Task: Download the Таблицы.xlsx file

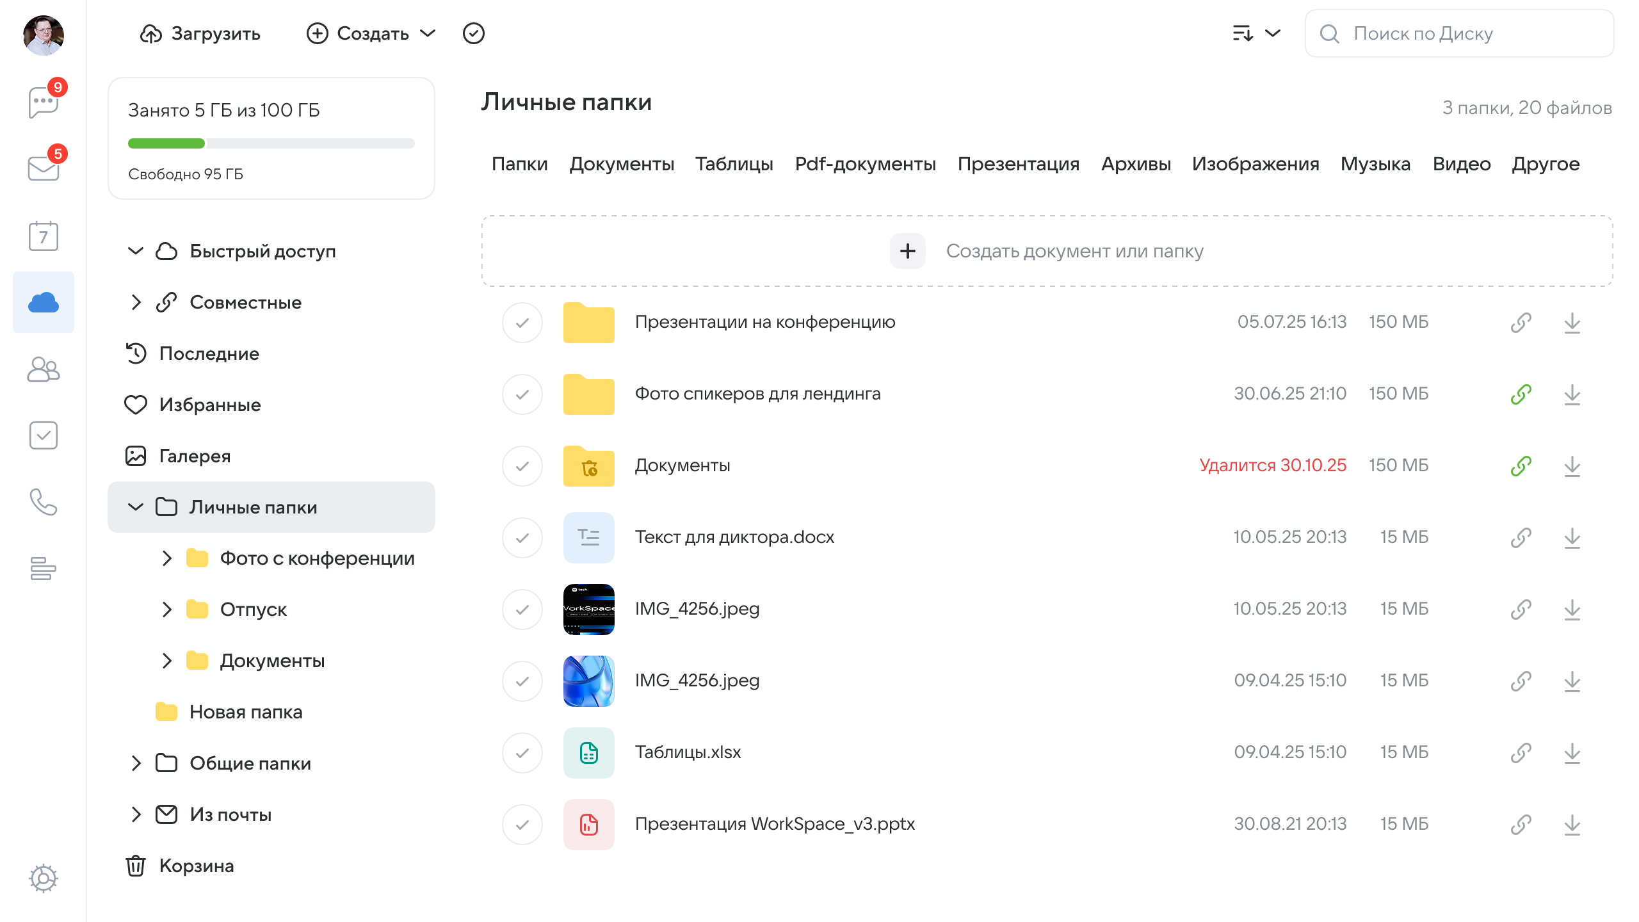Action: (1572, 752)
